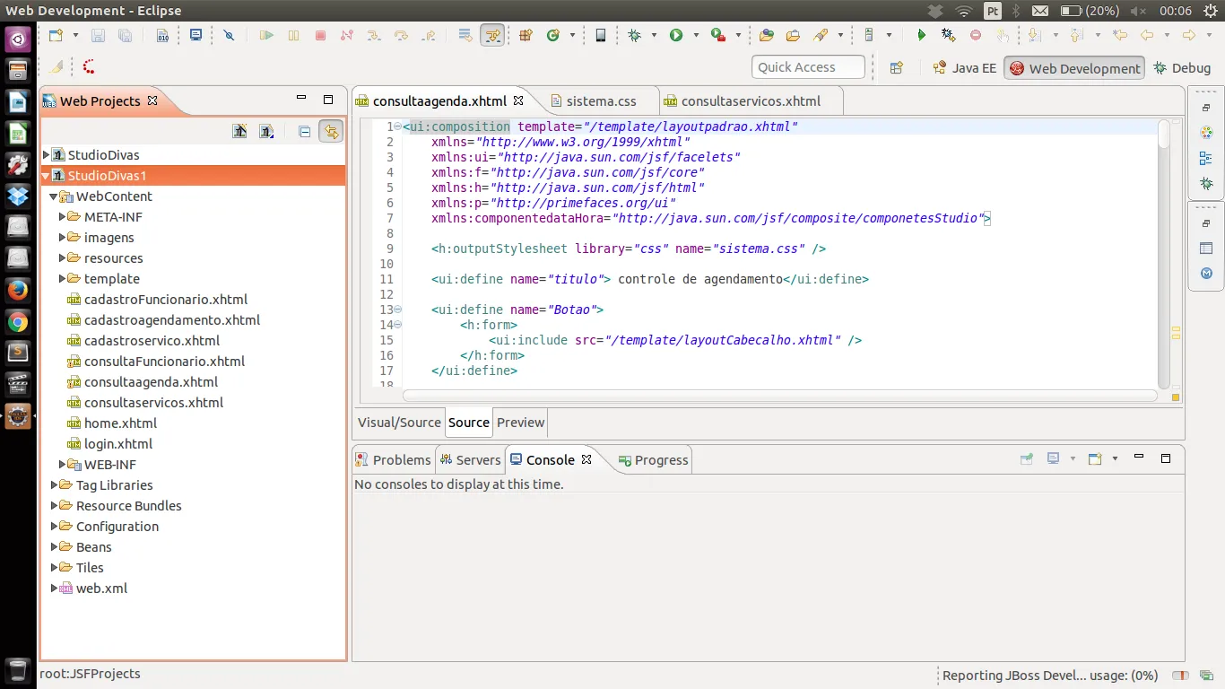
Task: Open the New wizard dropdown arrow
Action: coord(75,35)
